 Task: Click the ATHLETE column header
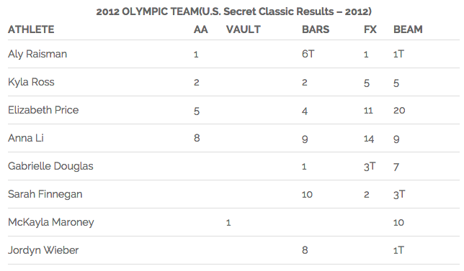pos(31,29)
